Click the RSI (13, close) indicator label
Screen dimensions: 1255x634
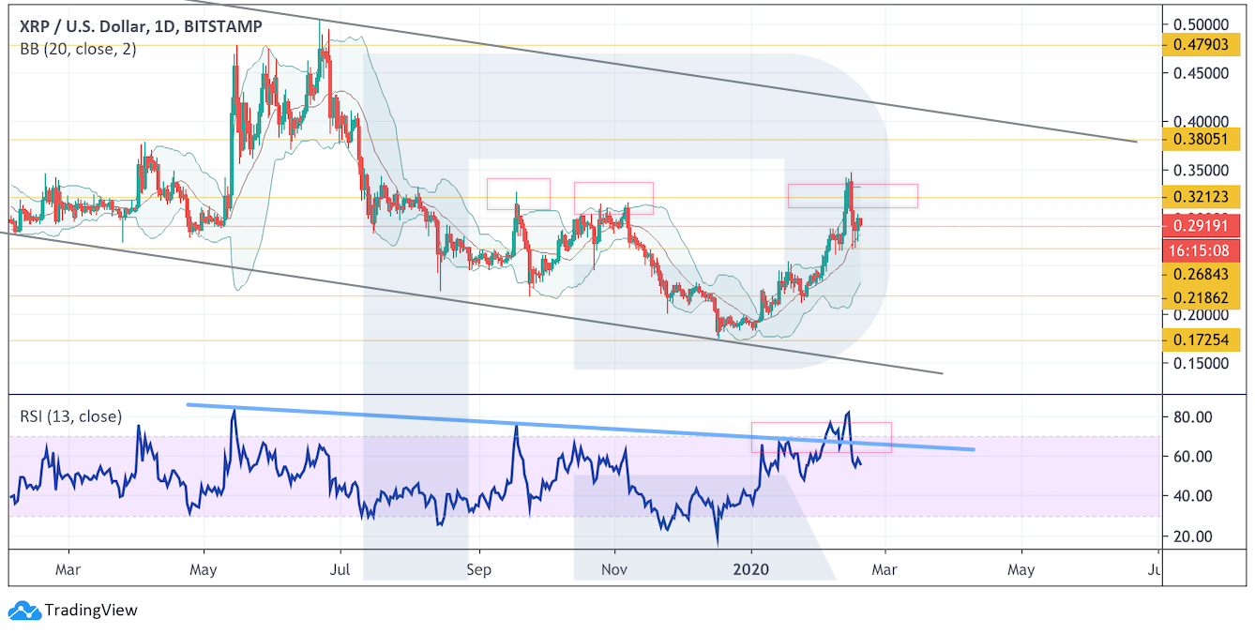70,415
